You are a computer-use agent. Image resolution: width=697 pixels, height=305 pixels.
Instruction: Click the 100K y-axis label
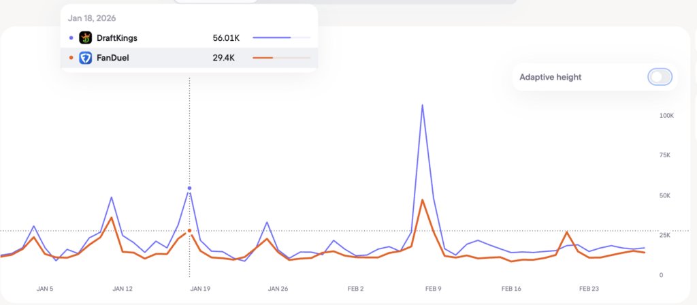pyautogui.click(x=666, y=116)
